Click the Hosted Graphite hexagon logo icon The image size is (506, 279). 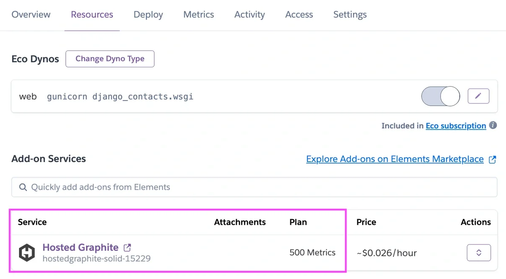[27, 252]
